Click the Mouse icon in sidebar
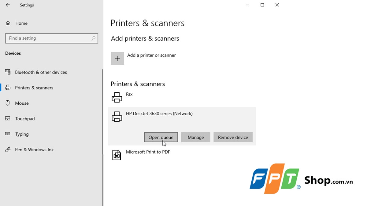Screen dimensions: 367x206 8,103
